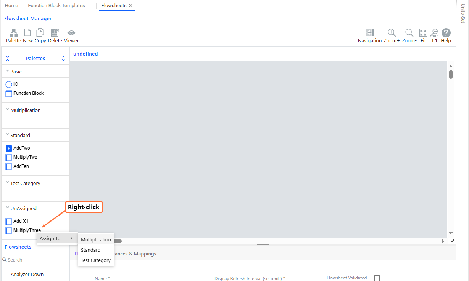Click the horizontal scroll right arrow
The width and height of the screenshot is (469, 281).
tap(443, 241)
